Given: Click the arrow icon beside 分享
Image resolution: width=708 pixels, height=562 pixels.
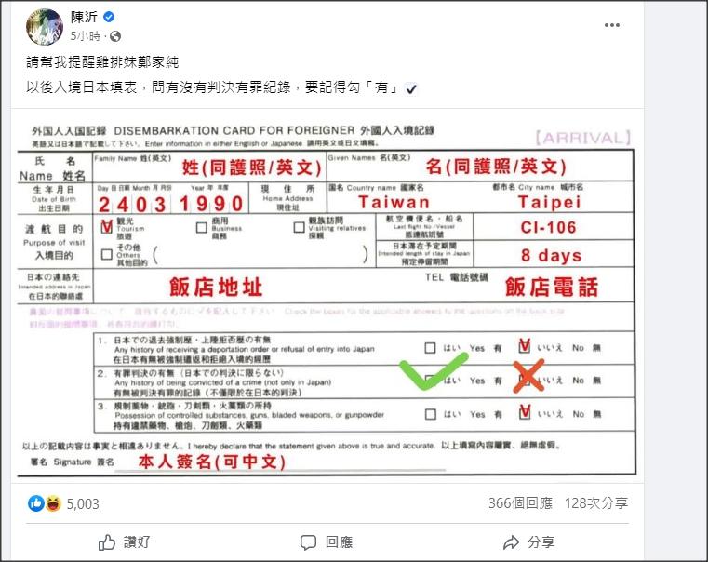Looking at the screenshot, I should pos(512,542).
